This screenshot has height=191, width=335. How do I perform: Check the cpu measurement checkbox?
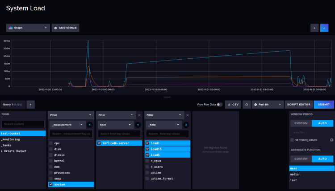(51, 143)
